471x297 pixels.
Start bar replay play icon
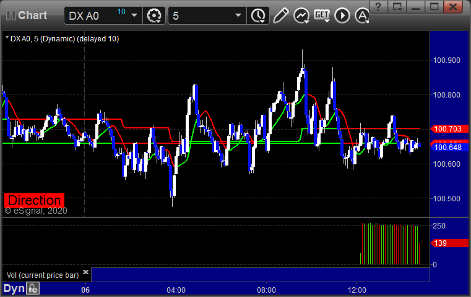[342, 15]
